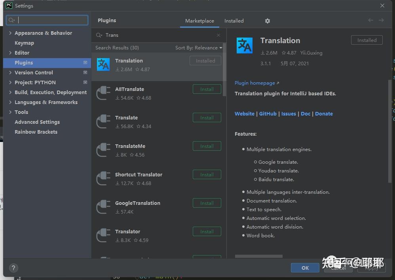The height and width of the screenshot is (280, 395).
Task: Click the magnifier icon in plugin search
Action: pos(99,35)
